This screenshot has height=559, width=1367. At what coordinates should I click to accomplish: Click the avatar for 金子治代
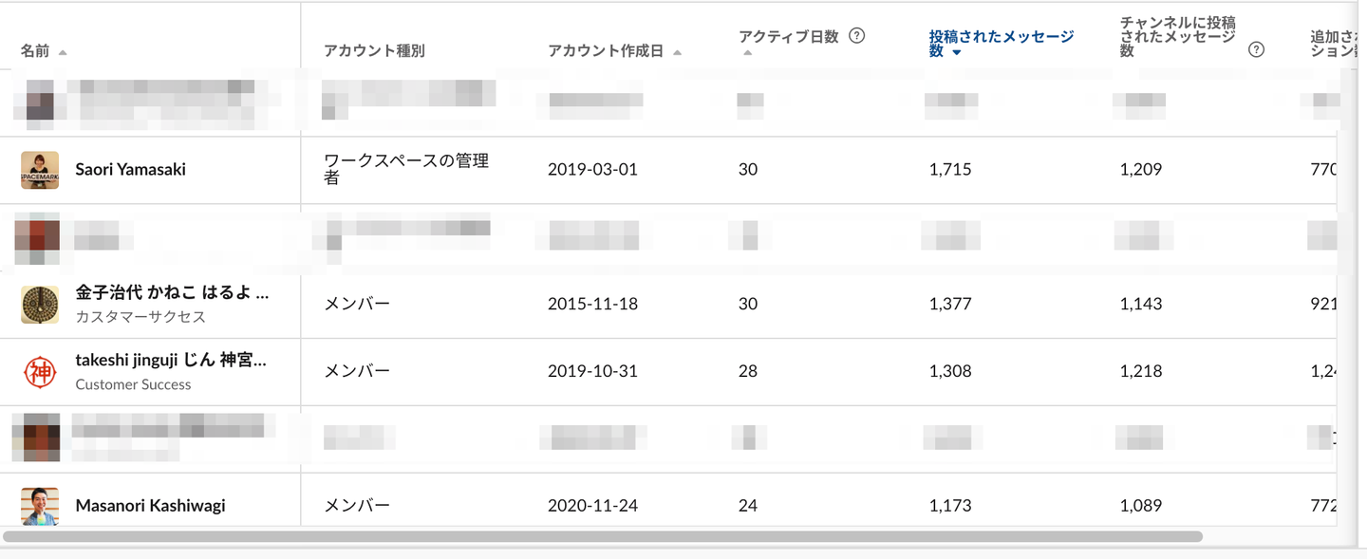click(40, 305)
